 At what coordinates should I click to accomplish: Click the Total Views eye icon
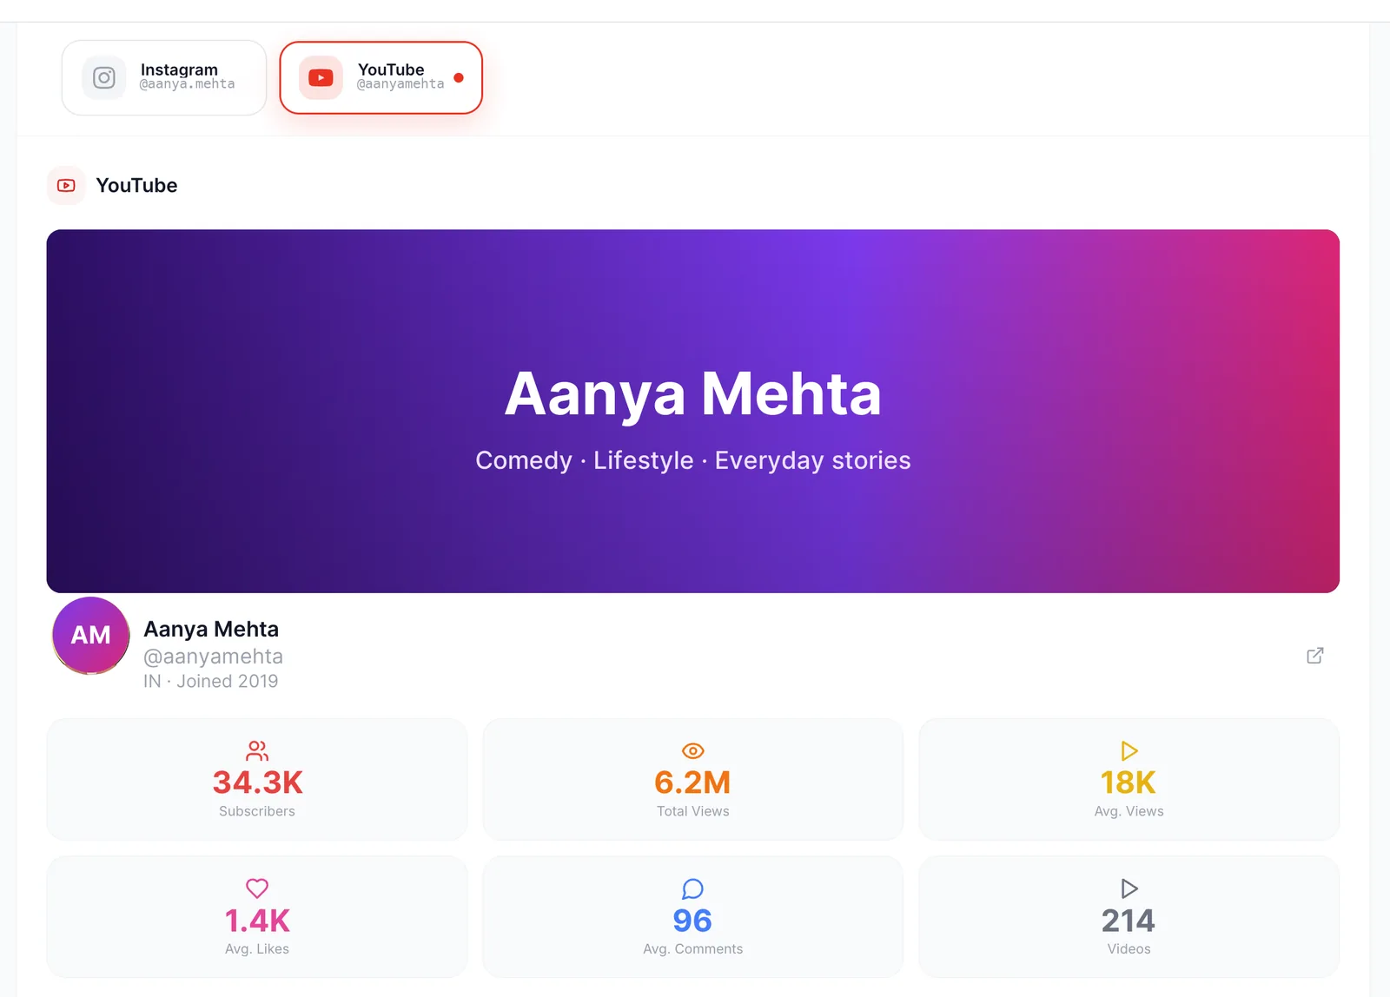click(x=693, y=750)
